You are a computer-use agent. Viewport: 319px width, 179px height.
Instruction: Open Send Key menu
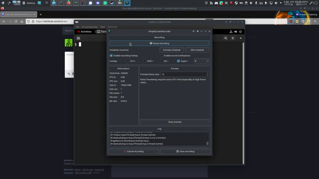pos(112,27)
